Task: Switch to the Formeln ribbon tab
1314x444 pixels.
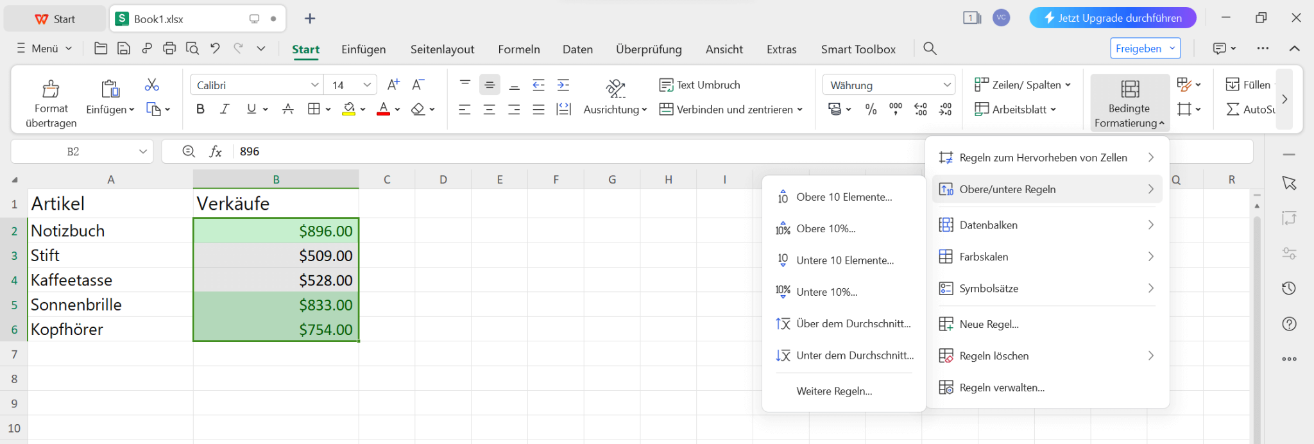Action: click(x=518, y=49)
